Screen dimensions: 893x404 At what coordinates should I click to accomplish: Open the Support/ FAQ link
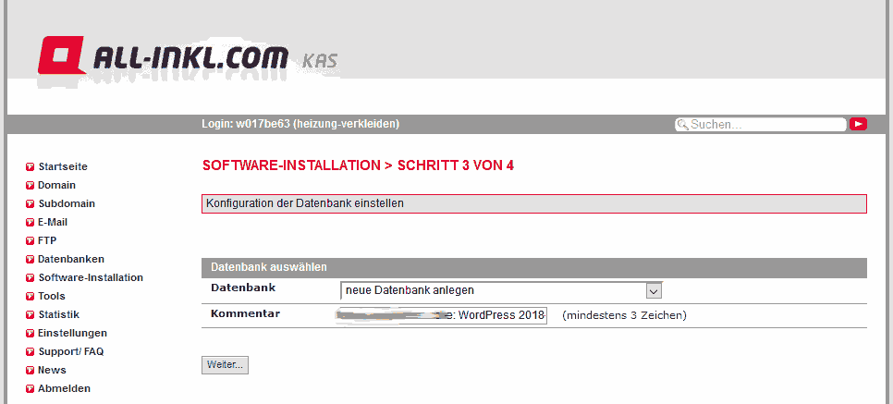coord(70,351)
